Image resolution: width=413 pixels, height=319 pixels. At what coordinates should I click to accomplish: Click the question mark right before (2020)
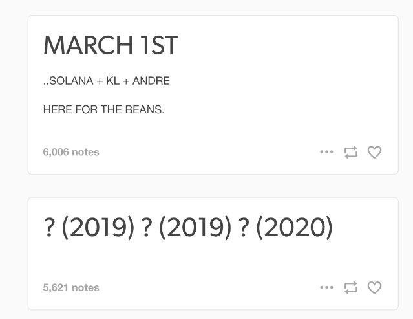244,228
